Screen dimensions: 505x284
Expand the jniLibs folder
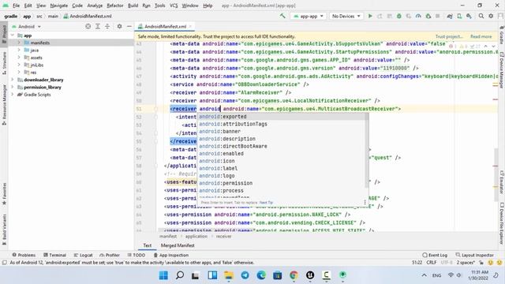19,65
